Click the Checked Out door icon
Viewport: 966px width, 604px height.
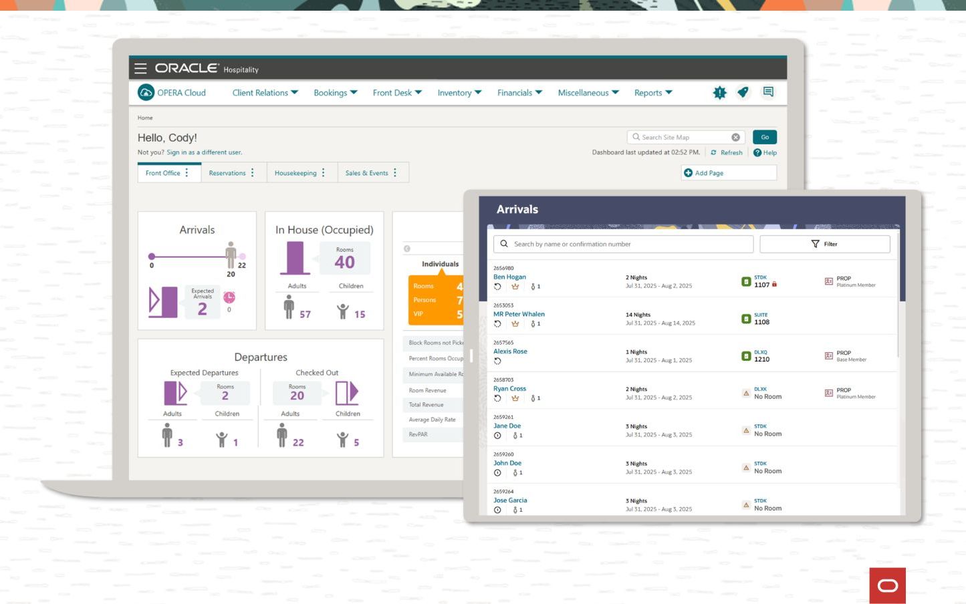tap(347, 393)
